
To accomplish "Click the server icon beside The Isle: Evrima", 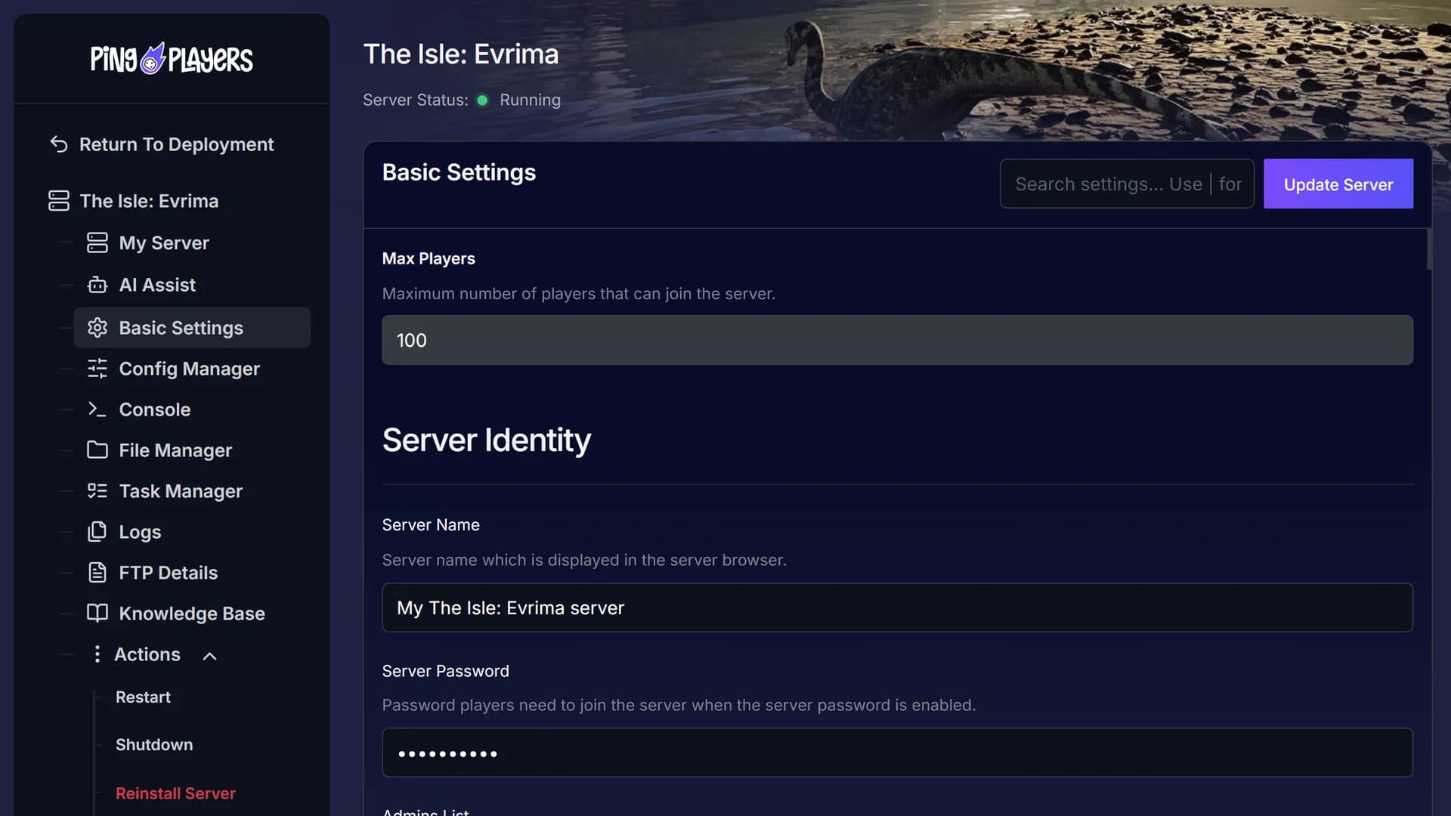I will pos(59,201).
